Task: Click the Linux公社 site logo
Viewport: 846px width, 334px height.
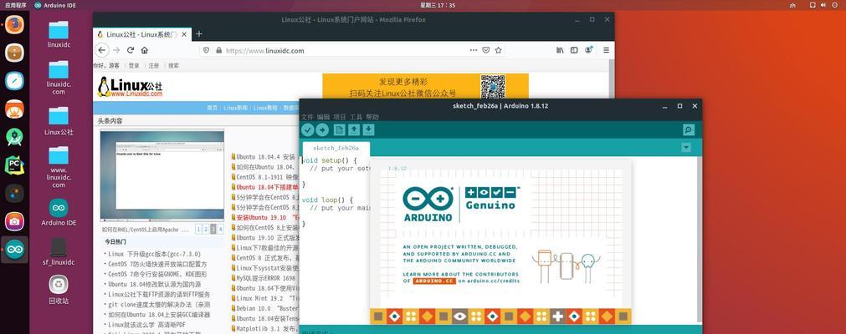Action: [130, 87]
